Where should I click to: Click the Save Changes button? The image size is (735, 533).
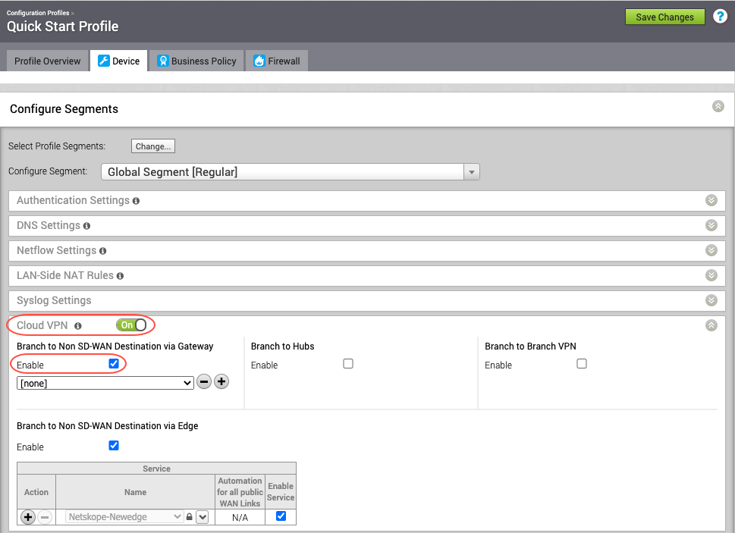point(664,16)
